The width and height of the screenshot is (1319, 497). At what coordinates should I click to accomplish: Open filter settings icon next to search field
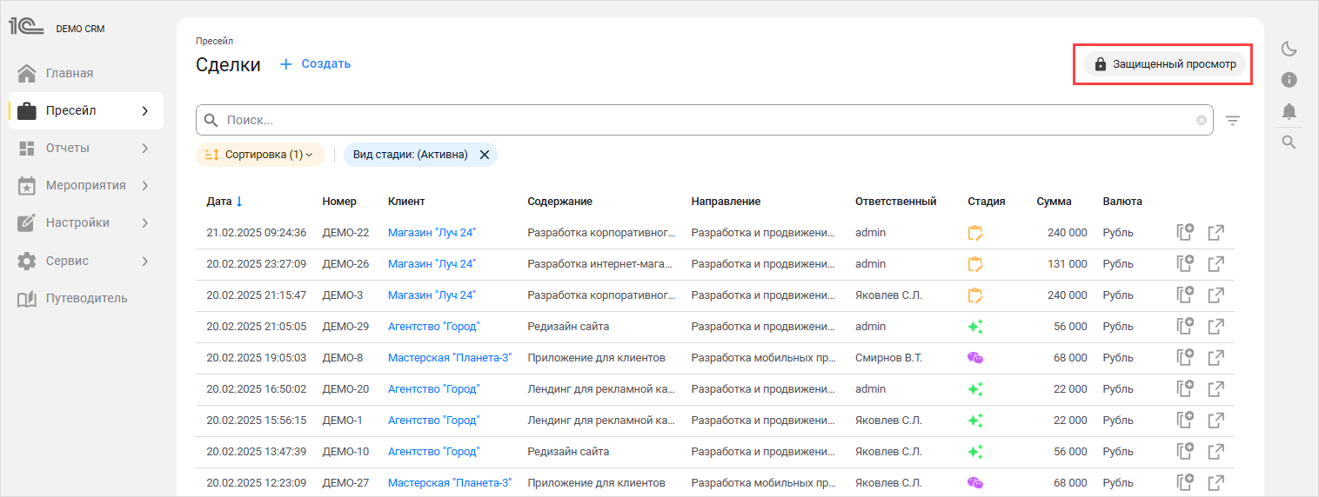pyautogui.click(x=1233, y=121)
